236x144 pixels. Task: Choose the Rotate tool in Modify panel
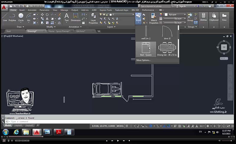click(x=47, y=15)
